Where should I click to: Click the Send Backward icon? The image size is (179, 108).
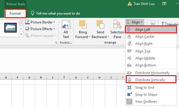(x=100, y=24)
